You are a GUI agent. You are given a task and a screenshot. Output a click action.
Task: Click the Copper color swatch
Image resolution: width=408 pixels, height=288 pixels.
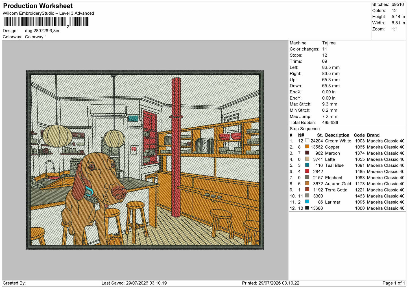[x=307, y=147]
